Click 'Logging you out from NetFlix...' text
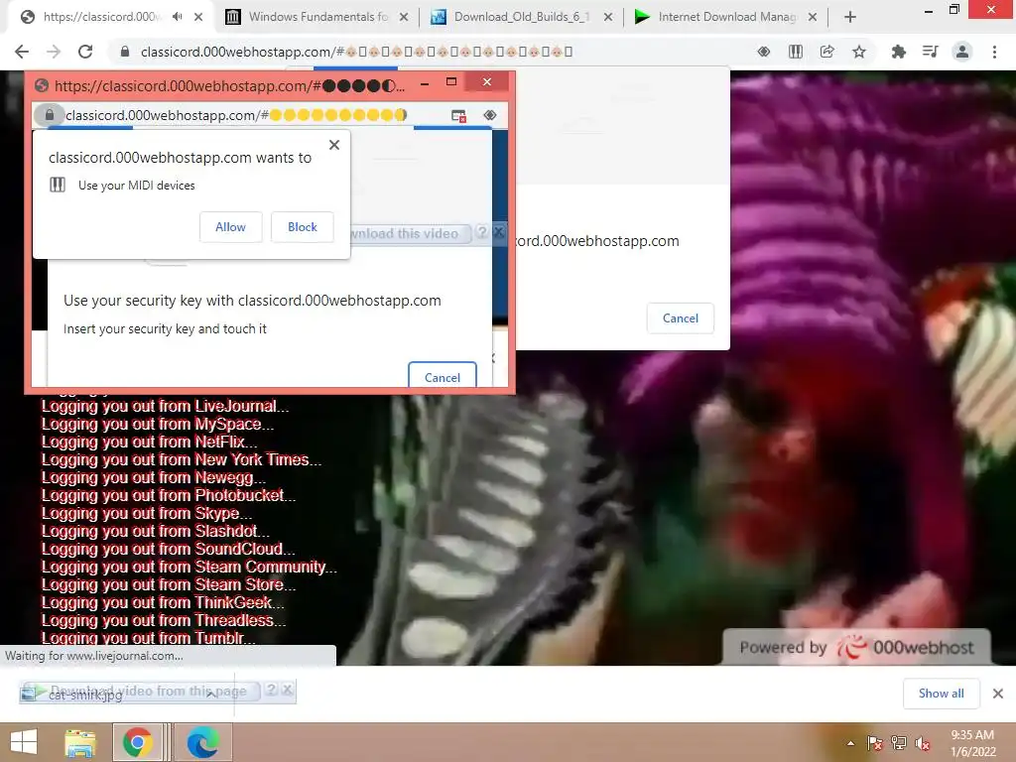This screenshot has height=762, width=1016. click(x=149, y=442)
